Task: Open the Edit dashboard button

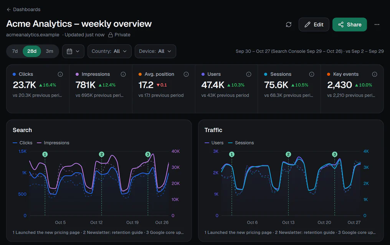Action: tap(314, 24)
